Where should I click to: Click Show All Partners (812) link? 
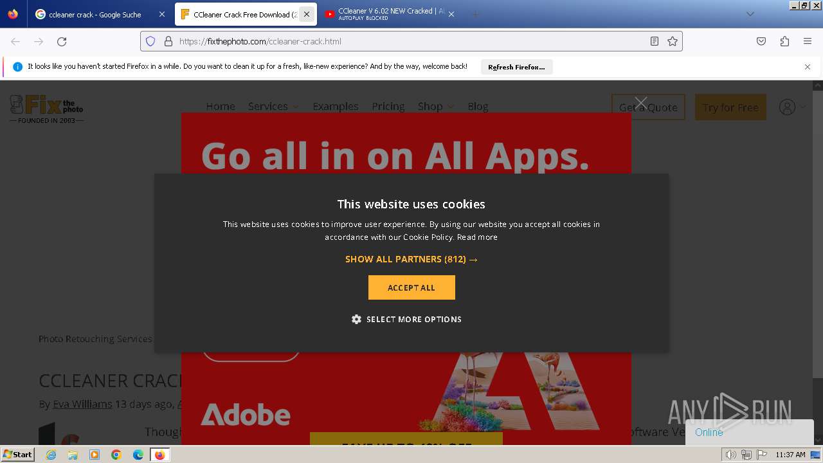coord(411,259)
